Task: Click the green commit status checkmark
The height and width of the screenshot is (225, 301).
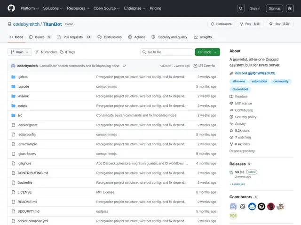Action: tap(125, 66)
